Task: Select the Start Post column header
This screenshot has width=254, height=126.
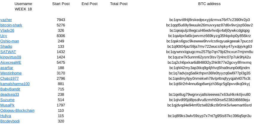Action: click(x=61, y=4)
